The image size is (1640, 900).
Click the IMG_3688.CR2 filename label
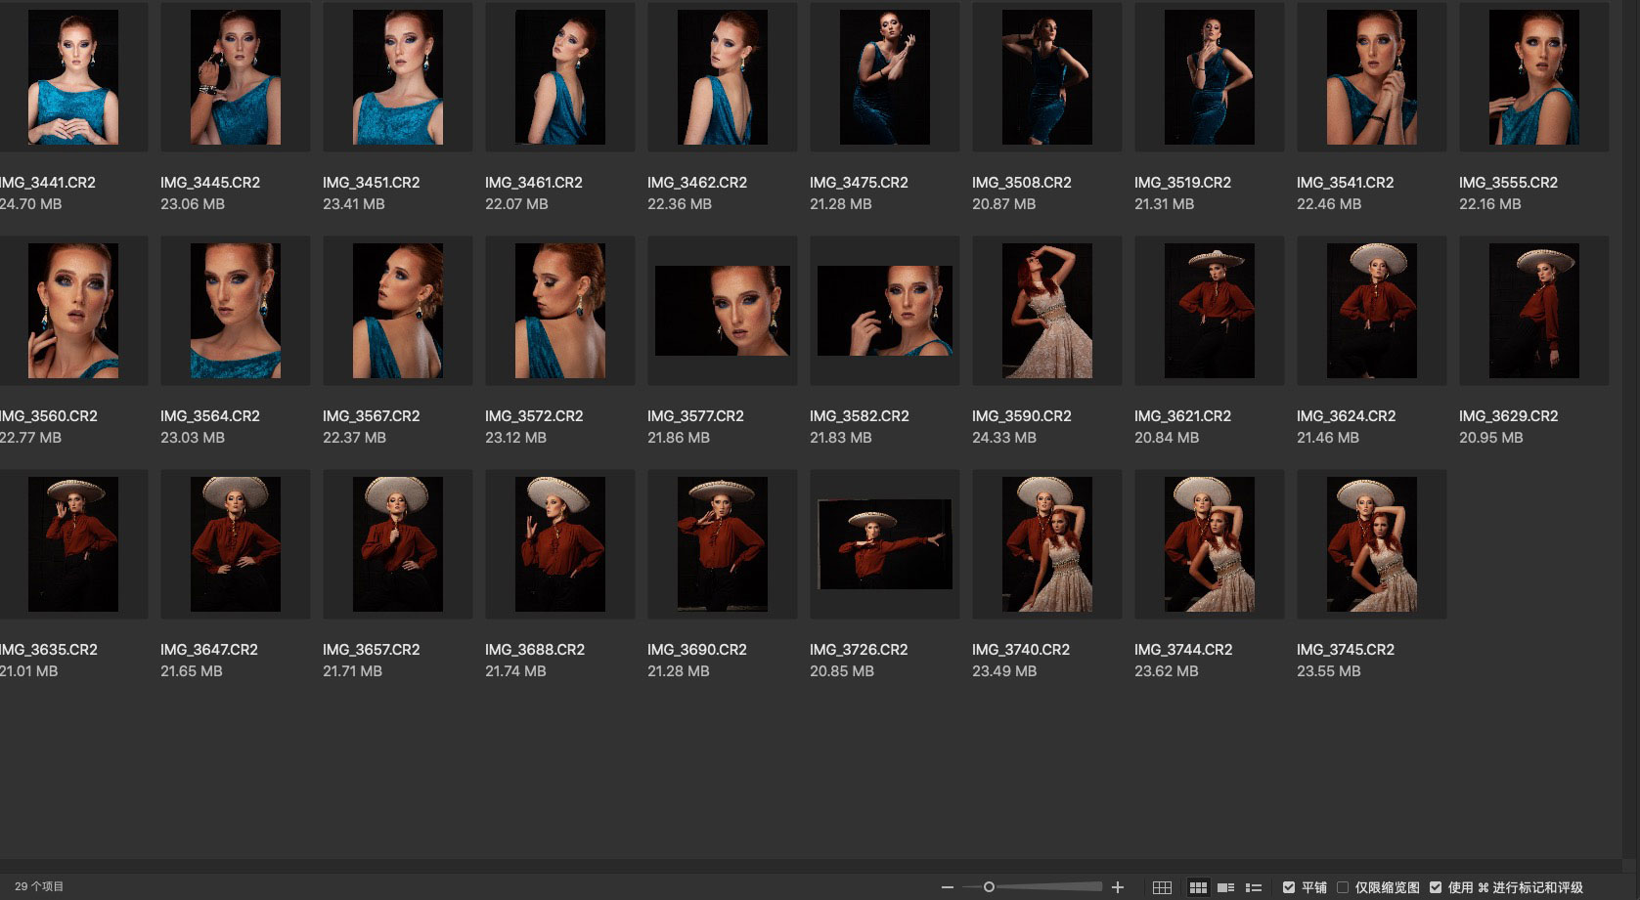(x=534, y=650)
